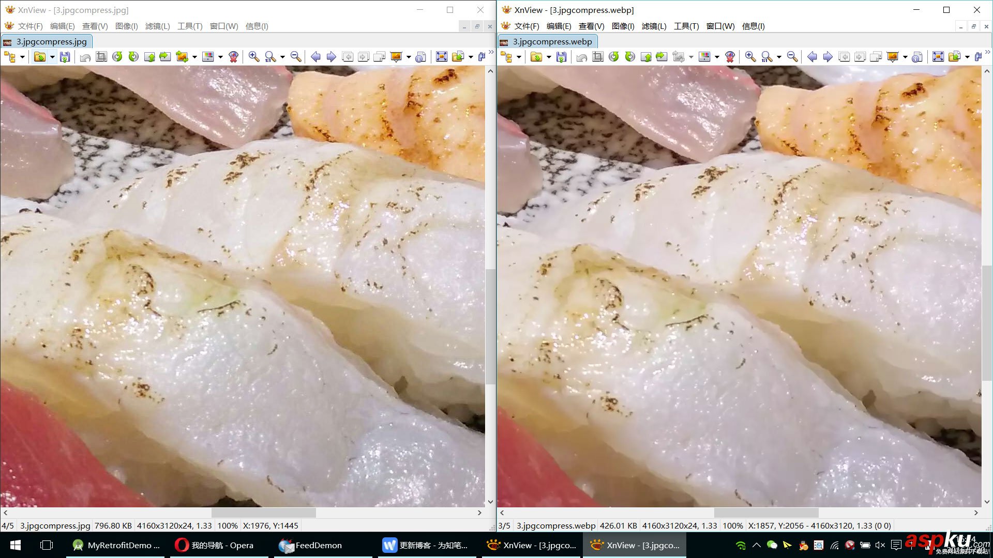Viewport: 993px width, 558px height.
Task: Rotate the image clockwise
Action: (133, 57)
